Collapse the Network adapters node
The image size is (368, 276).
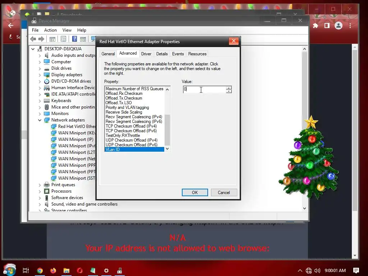40,120
